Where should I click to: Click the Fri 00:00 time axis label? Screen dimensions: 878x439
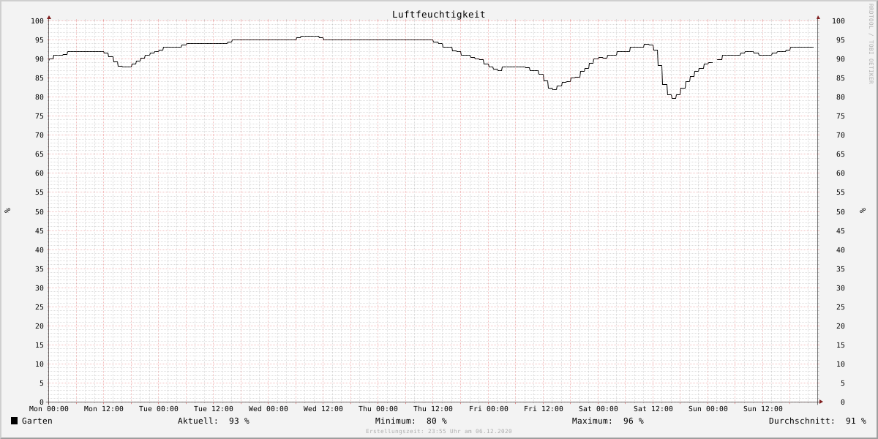489,409
